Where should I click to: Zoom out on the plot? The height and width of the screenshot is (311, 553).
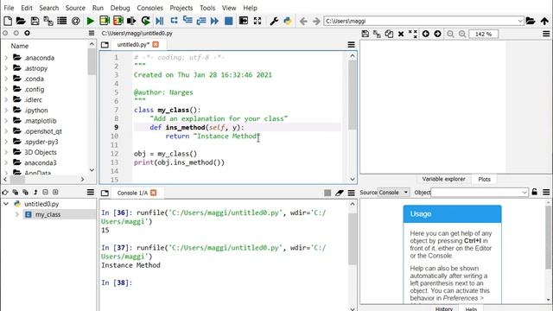click(x=450, y=34)
